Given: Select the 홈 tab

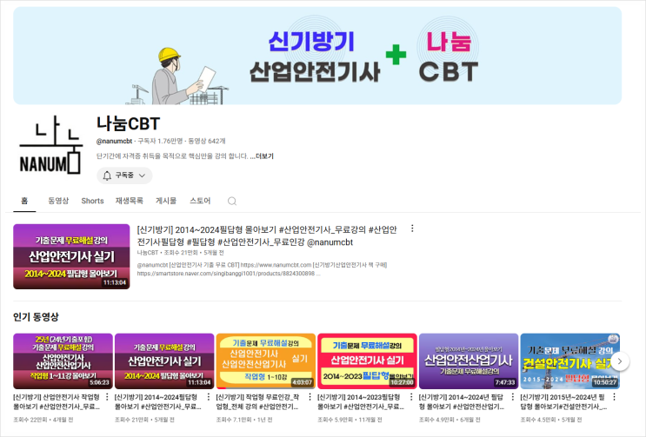Looking at the screenshot, I should [x=24, y=201].
